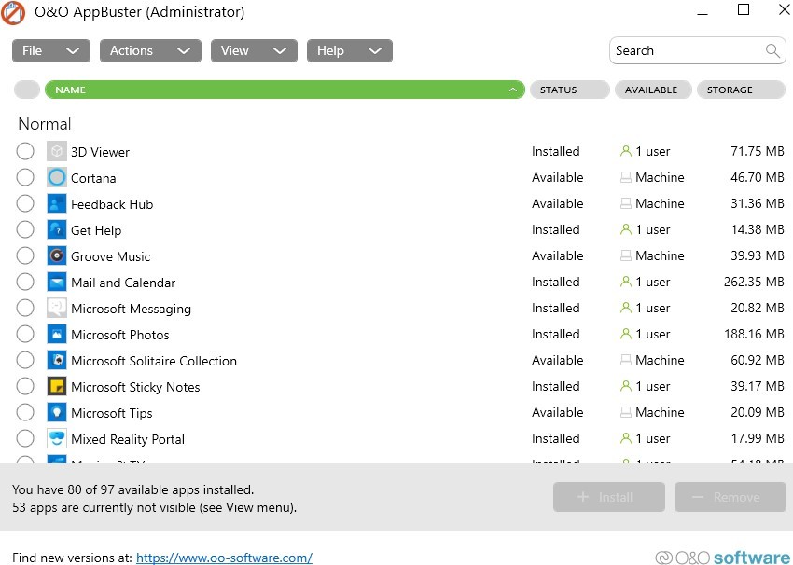Select the 3D Viewer radio button
The width and height of the screenshot is (793, 565).
[x=25, y=151]
